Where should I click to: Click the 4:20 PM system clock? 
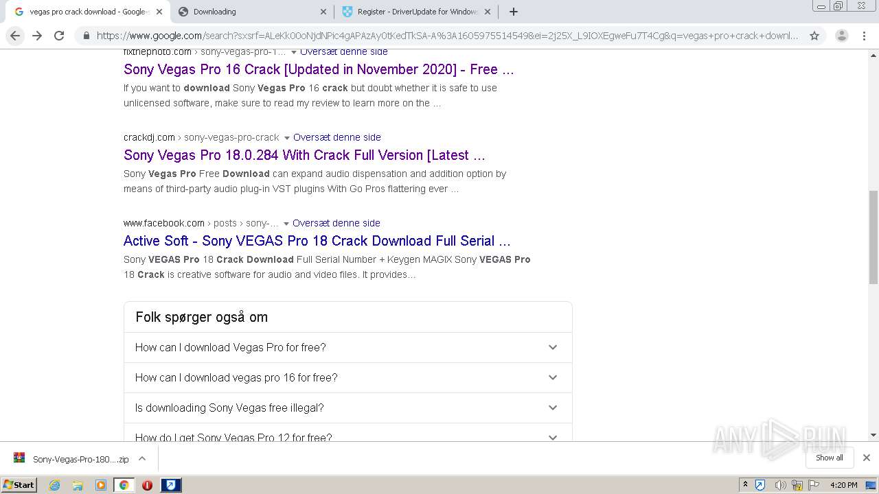pos(843,485)
